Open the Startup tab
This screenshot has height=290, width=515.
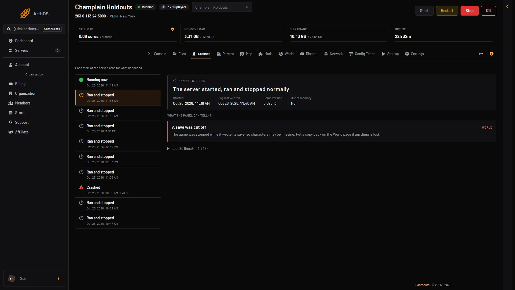[390, 54]
